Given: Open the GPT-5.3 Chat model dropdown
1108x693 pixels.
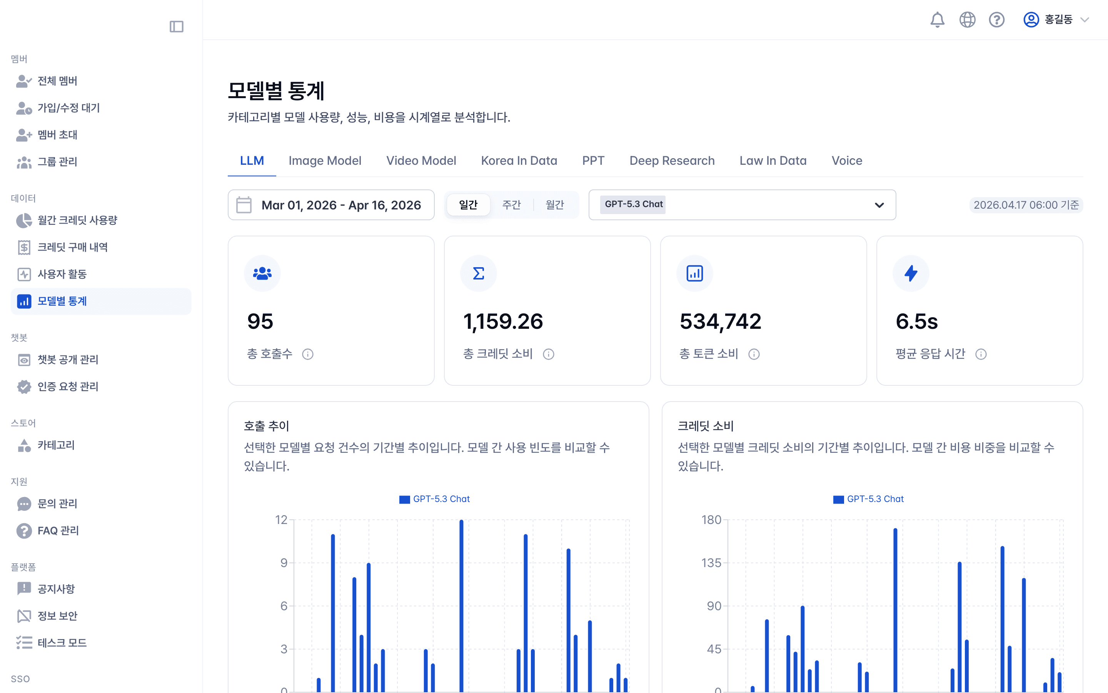Looking at the screenshot, I should click(x=742, y=205).
